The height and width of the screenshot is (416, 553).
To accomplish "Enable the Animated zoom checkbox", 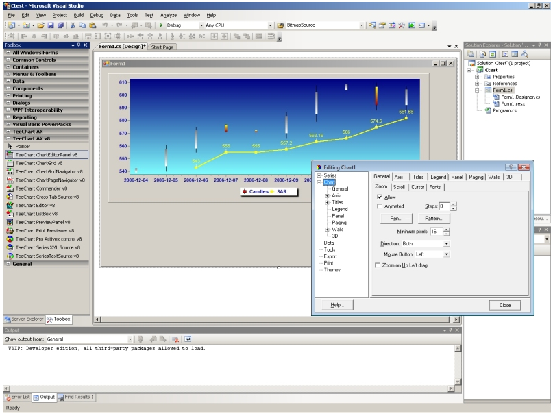I will (380, 206).
